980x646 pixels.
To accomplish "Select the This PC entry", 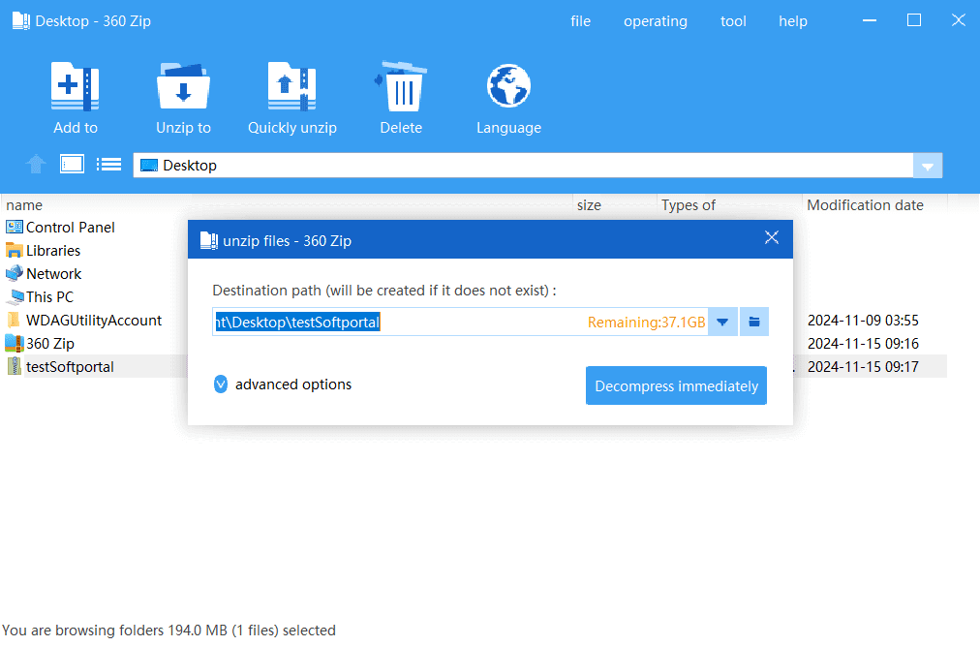I will coord(50,296).
